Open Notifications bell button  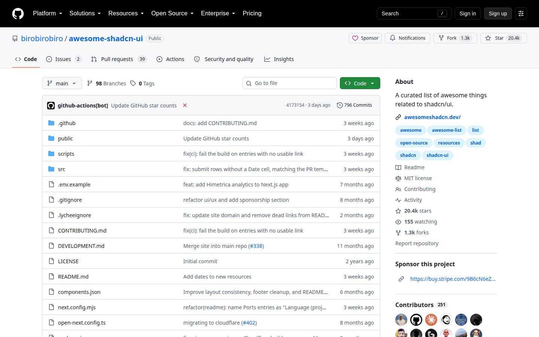(x=407, y=38)
